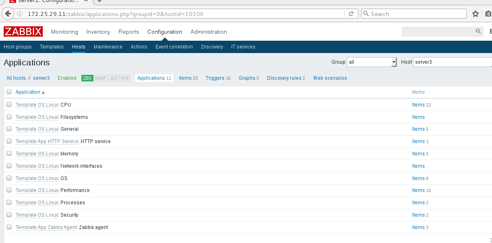Open Template App HTTP Service link
492x243 pixels.
(x=47, y=141)
